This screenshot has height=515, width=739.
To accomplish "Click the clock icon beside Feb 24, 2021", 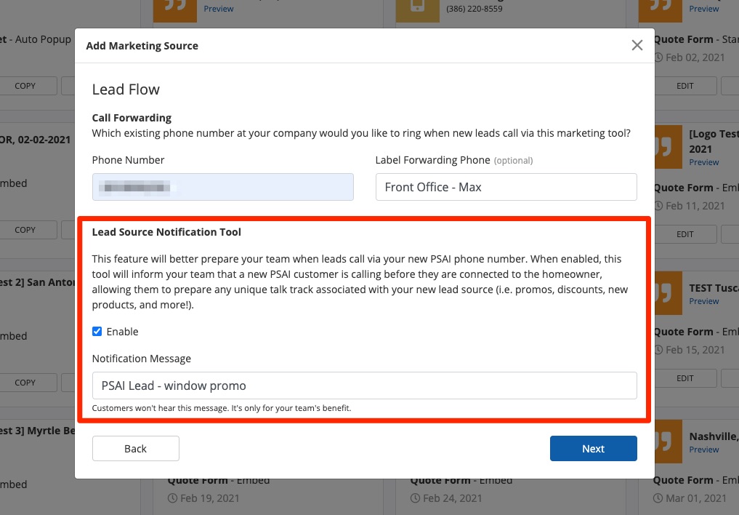I will [415, 498].
